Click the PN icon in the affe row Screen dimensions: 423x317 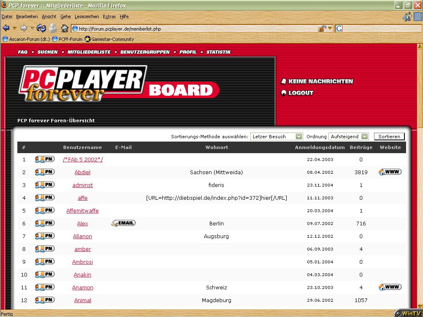tap(45, 198)
